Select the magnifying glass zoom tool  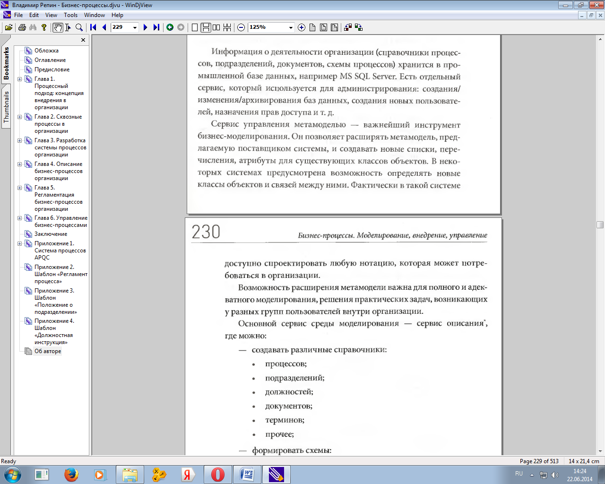coord(79,27)
